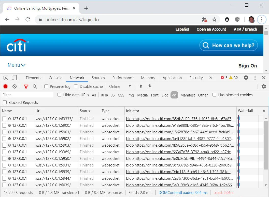Open the Buffer stacked-layers extension icon
This screenshot has height=197, width=269.
[227, 20]
